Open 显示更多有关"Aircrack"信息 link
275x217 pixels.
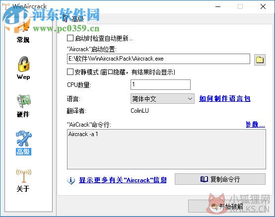pyautogui.click(x=123, y=180)
